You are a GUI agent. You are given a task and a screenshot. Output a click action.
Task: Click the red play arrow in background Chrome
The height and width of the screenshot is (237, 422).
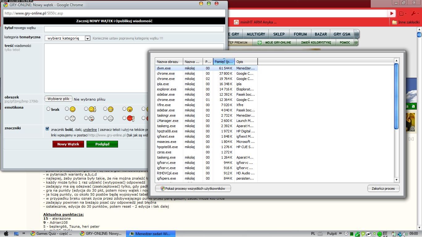tap(392, 13)
